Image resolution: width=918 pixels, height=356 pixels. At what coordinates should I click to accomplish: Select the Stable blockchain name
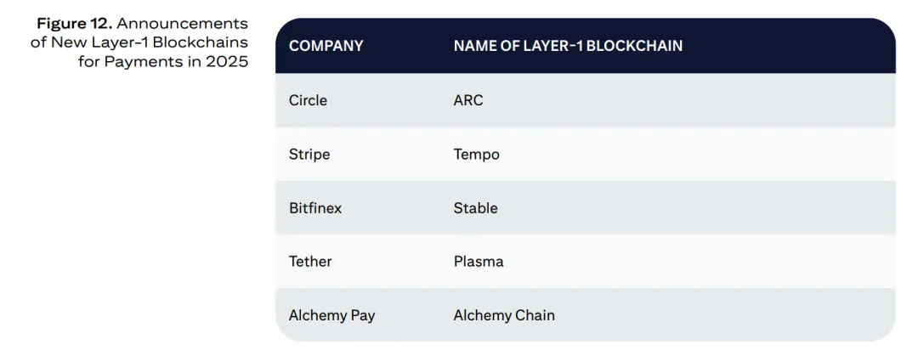coord(476,208)
